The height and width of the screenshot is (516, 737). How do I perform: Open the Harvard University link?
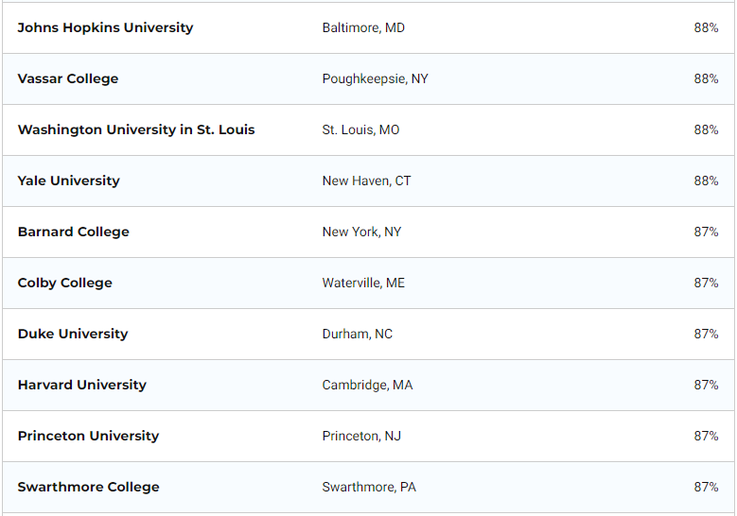[x=81, y=385]
